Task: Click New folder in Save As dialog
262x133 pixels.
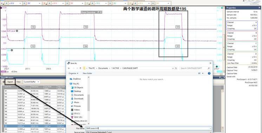Action: tap(87, 73)
